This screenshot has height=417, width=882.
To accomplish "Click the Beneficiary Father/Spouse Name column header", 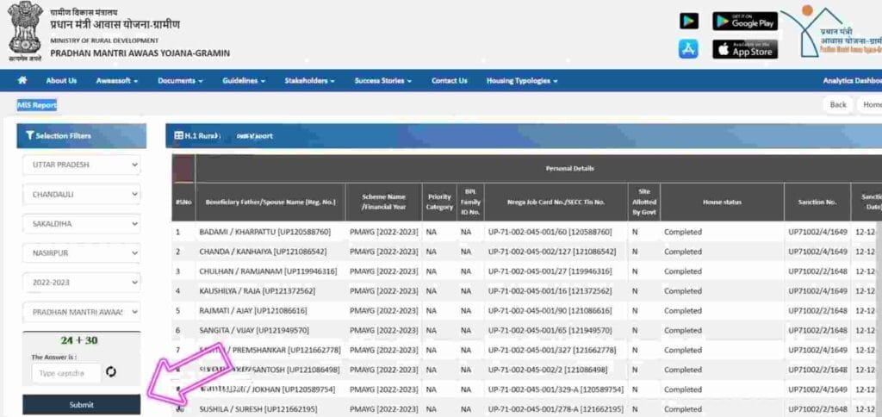I will (x=270, y=202).
